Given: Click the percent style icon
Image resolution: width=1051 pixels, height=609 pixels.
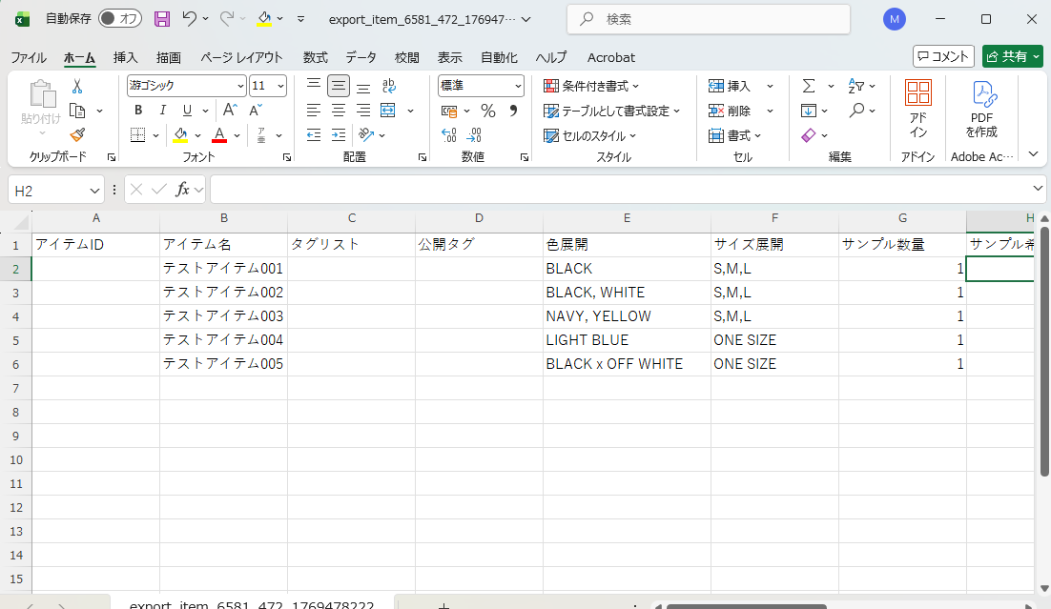Looking at the screenshot, I should point(487,111).
